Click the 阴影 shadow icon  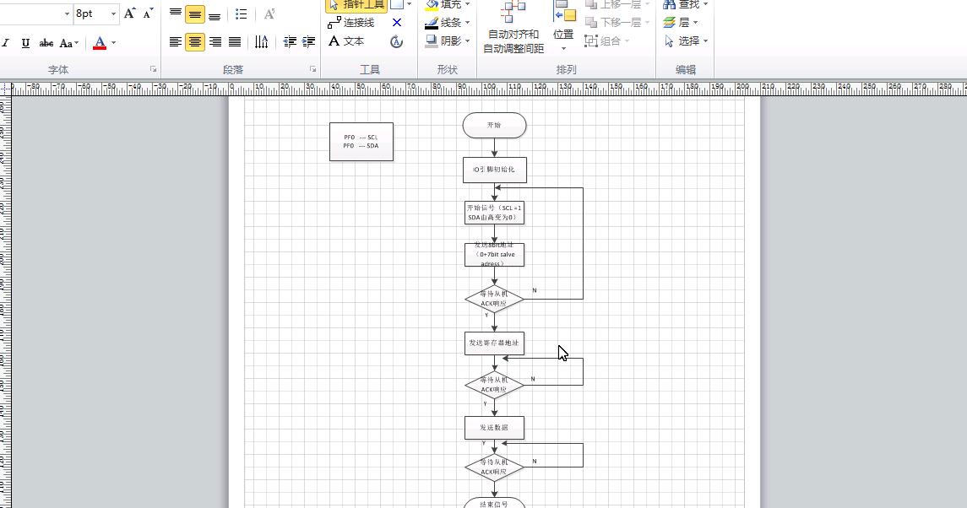click(432, 41)
